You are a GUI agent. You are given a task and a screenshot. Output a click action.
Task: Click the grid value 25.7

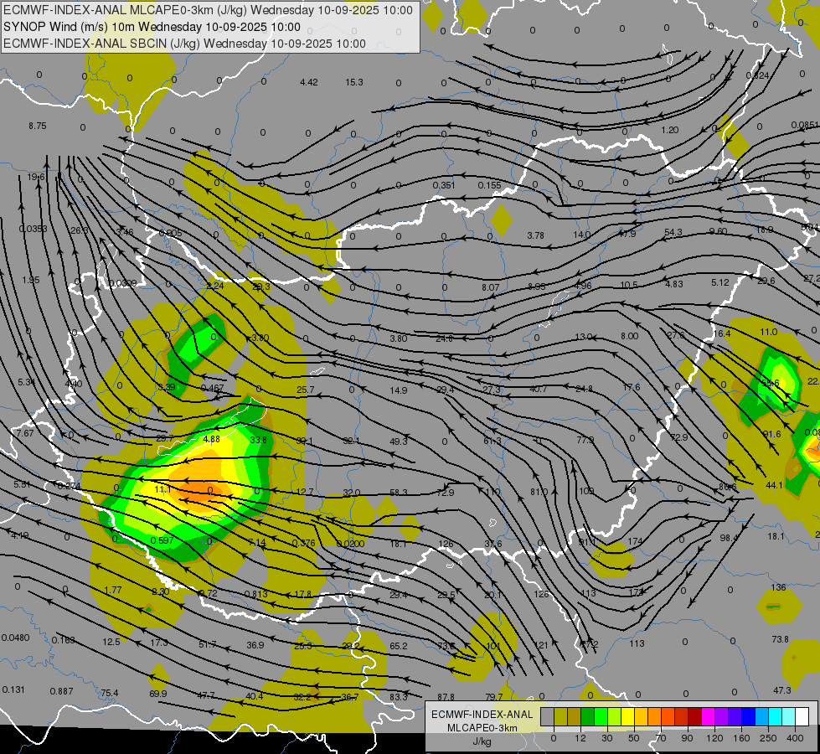coord(306,390)
